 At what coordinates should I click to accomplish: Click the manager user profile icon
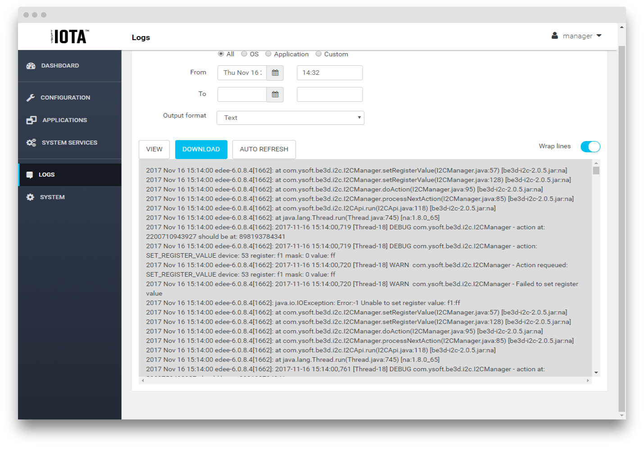[555, 36]
